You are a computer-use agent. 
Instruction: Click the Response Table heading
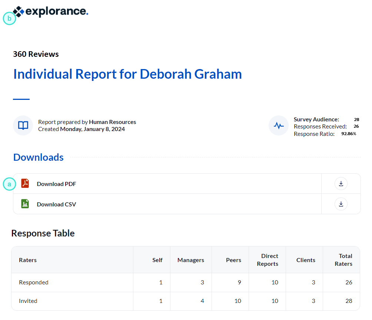point(43,233)
